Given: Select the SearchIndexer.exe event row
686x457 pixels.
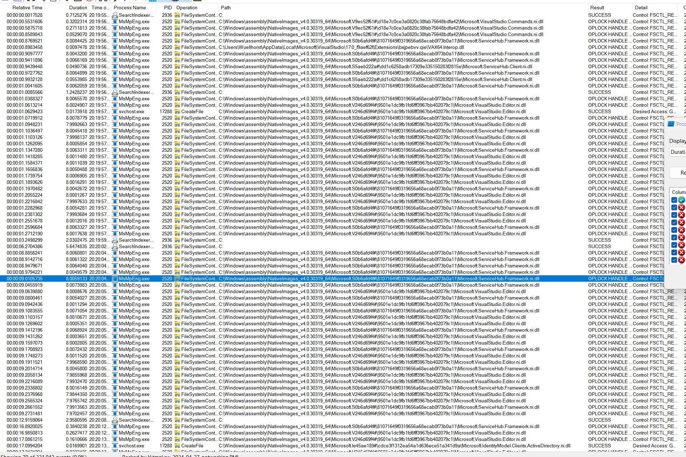Looking at the screenshot, I should point(143,15).
